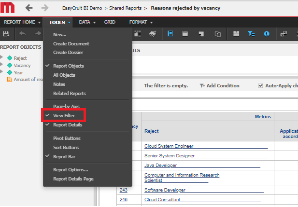Click the MicroStrategy logo icon

point(7,7)
